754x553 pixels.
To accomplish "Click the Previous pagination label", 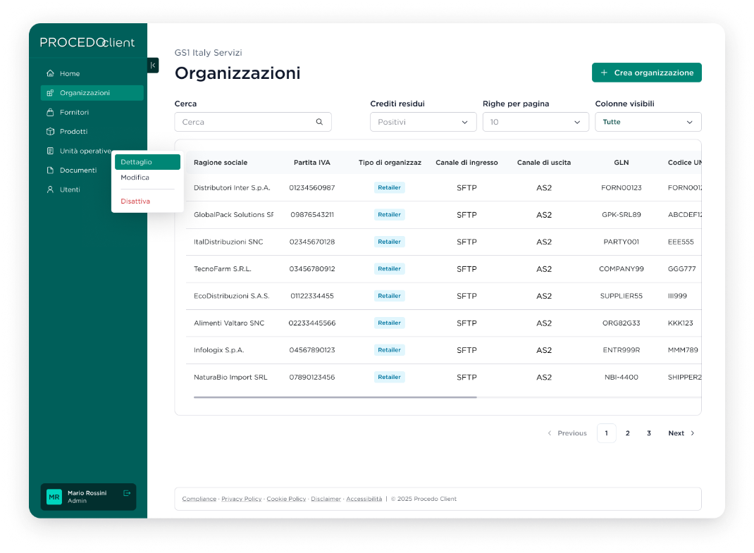I will tap(572, 433).
